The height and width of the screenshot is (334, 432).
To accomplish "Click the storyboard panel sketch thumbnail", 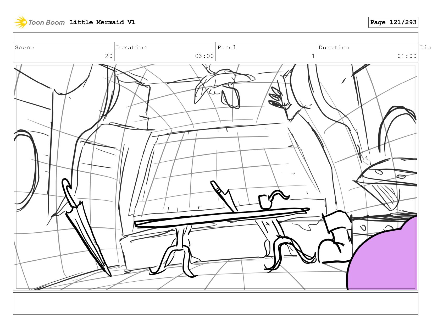I will (x=215, y=177).
